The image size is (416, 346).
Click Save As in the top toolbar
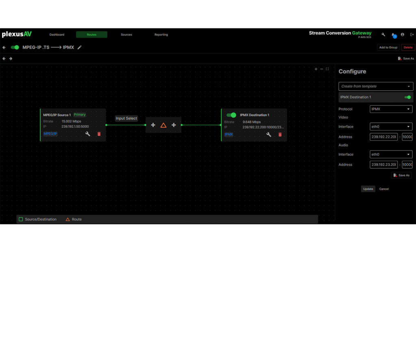click(406, 58)
